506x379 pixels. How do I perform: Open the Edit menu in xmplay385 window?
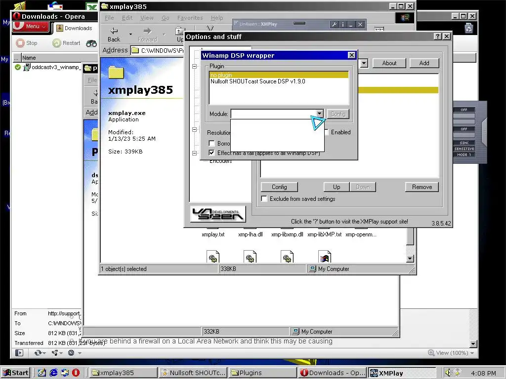[127, 18]
